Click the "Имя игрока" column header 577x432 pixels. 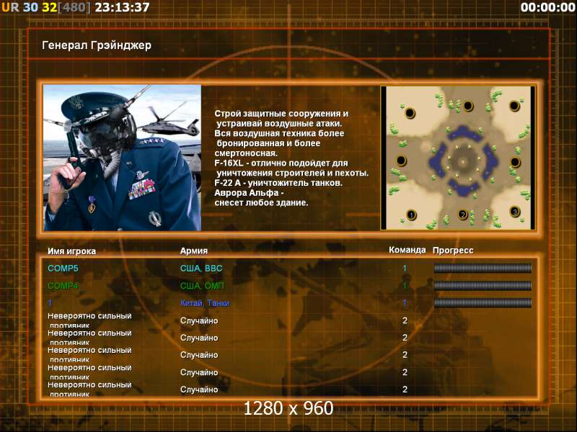tap(71, 251)
